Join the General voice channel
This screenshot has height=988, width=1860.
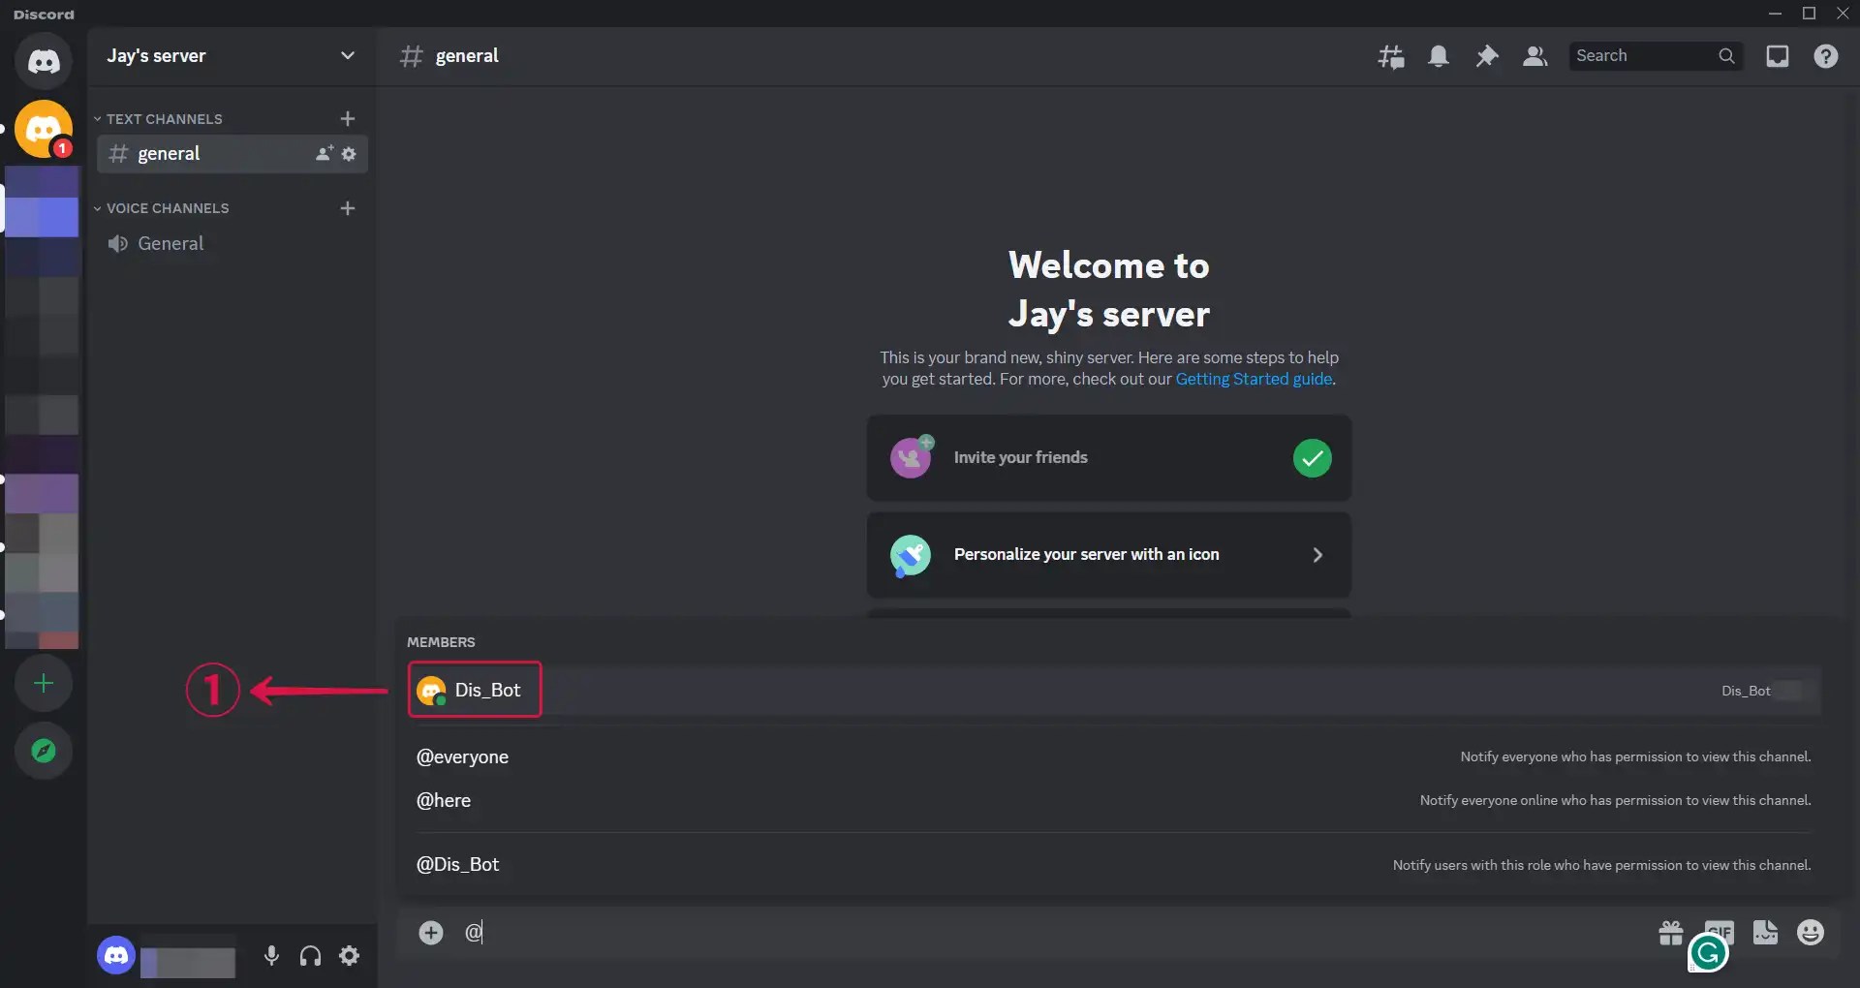232,244
